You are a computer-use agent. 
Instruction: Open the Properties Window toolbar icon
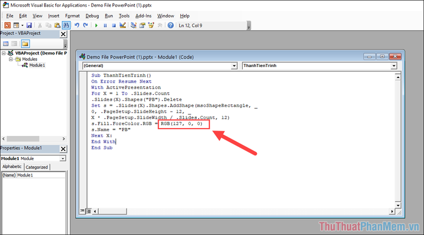pos(142,25)
